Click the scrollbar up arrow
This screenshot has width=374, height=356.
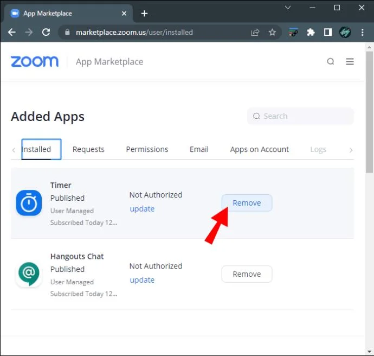(370, 47)
